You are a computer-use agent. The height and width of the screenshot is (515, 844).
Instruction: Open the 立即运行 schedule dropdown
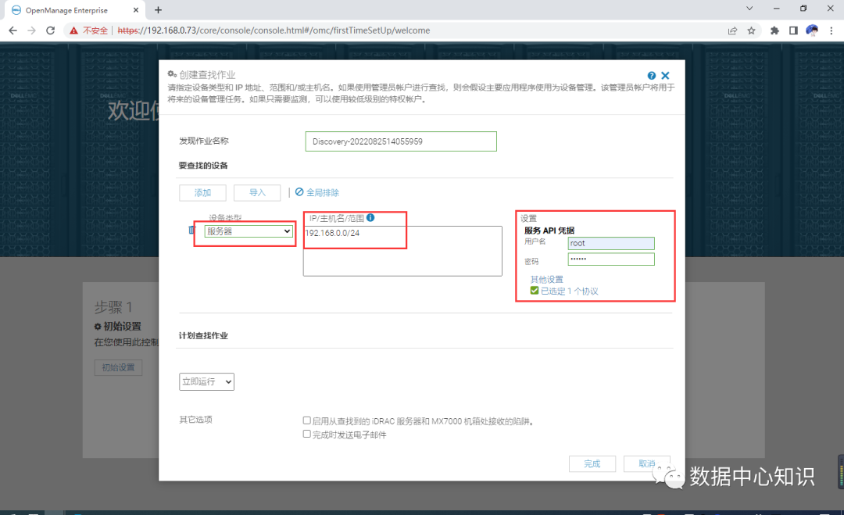[206, 381]
